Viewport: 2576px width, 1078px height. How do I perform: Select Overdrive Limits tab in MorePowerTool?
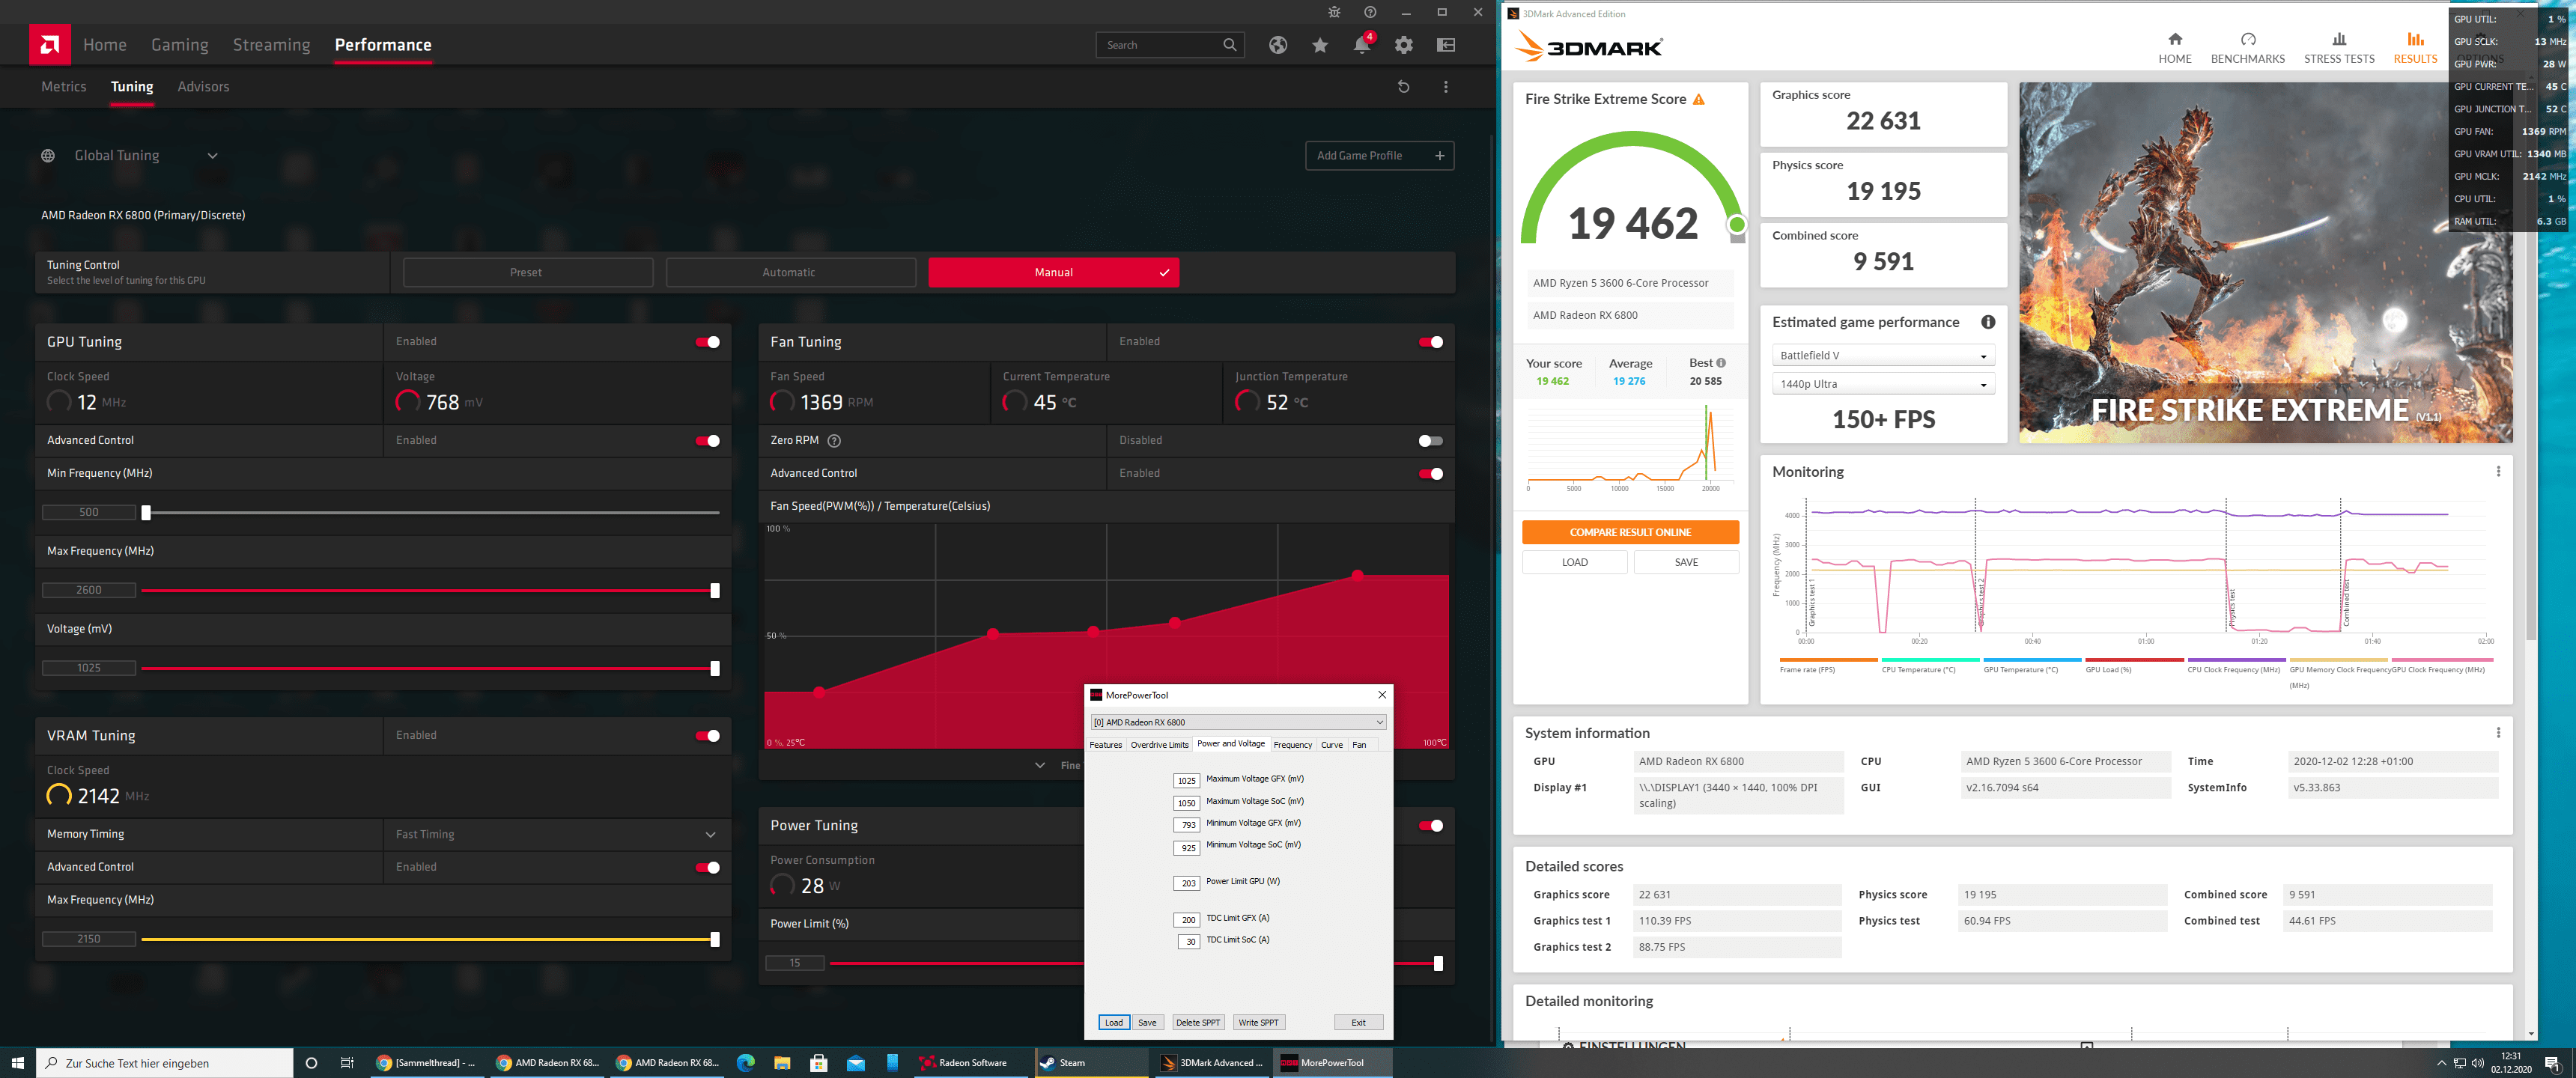click(x=1159, y=745)
